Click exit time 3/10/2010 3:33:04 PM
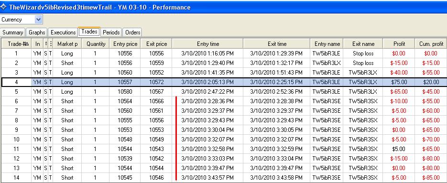This screenshot has width=447, height=183. pos(276,159)
